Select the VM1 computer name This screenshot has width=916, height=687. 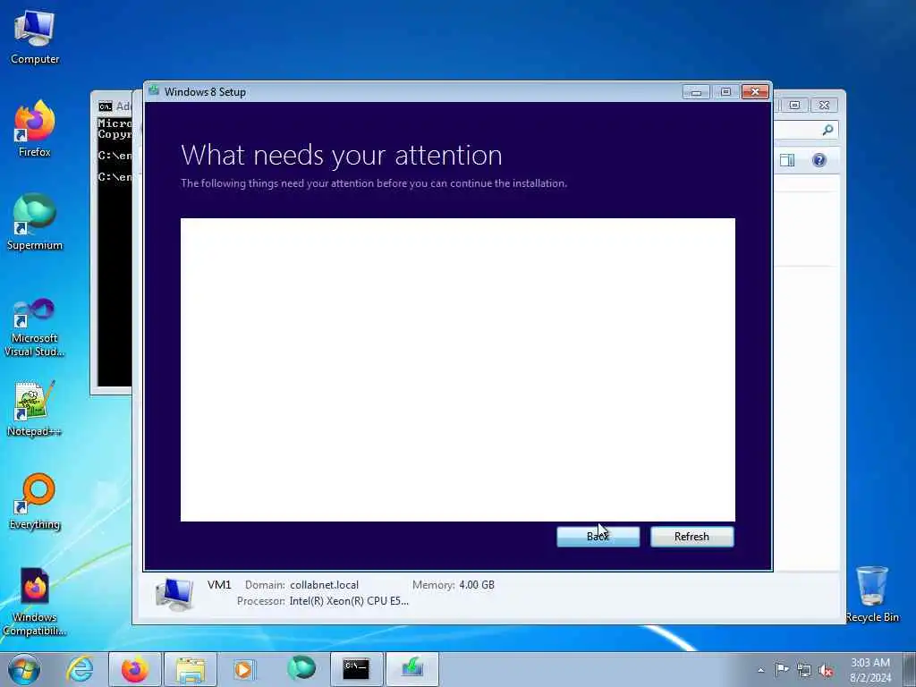click(x=220, y=585)
